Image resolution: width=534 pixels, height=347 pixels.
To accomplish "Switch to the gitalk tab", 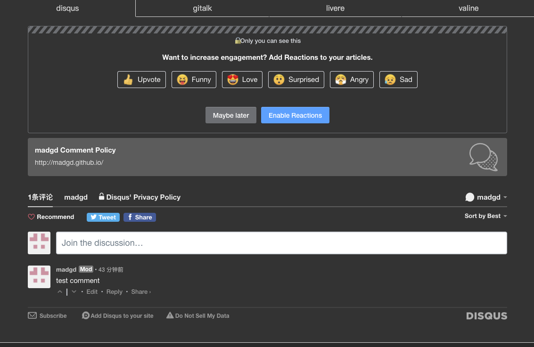I will click(x=202, y=8).
